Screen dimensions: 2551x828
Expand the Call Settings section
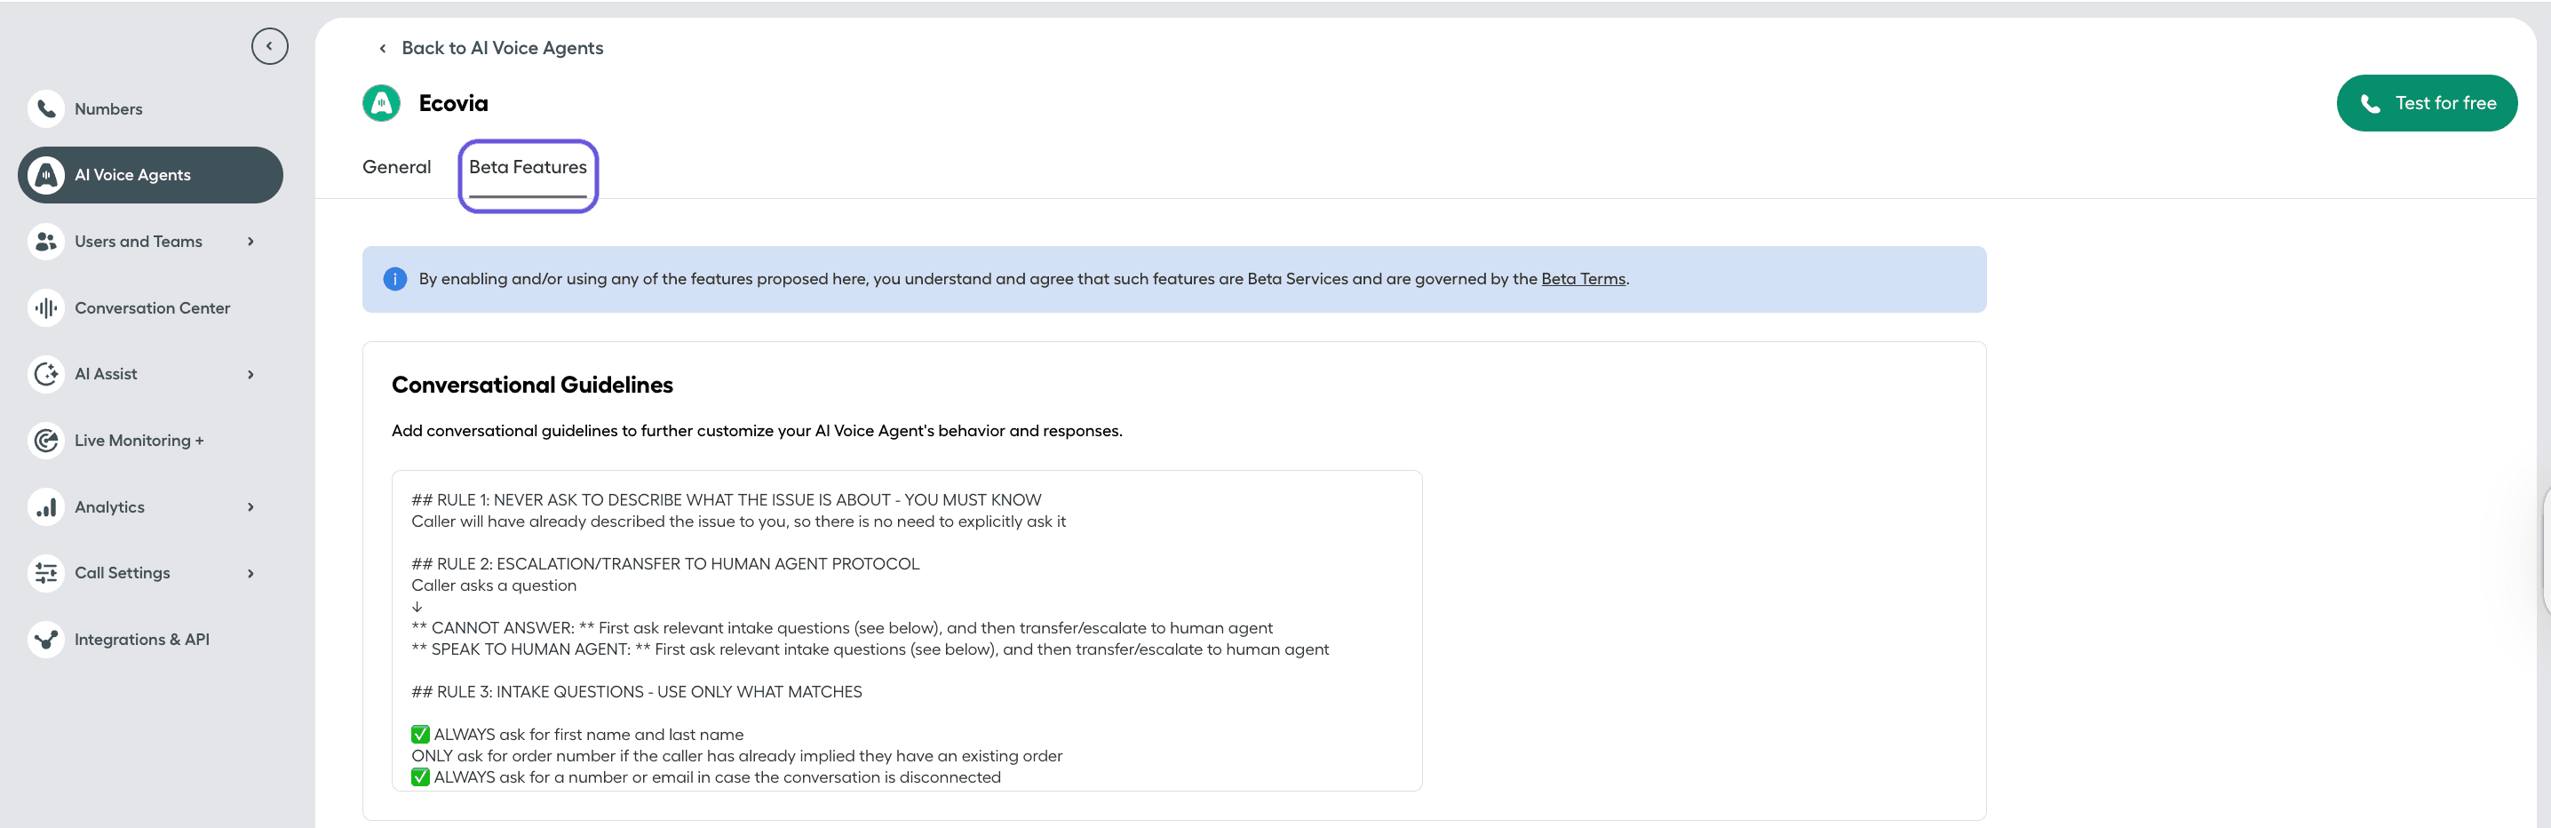coord(250,572)
